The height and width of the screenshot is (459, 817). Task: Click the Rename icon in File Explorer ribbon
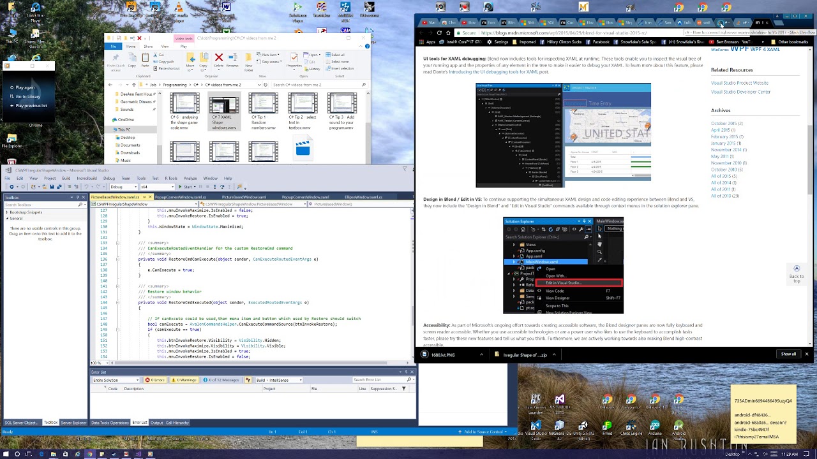[232, 59]
